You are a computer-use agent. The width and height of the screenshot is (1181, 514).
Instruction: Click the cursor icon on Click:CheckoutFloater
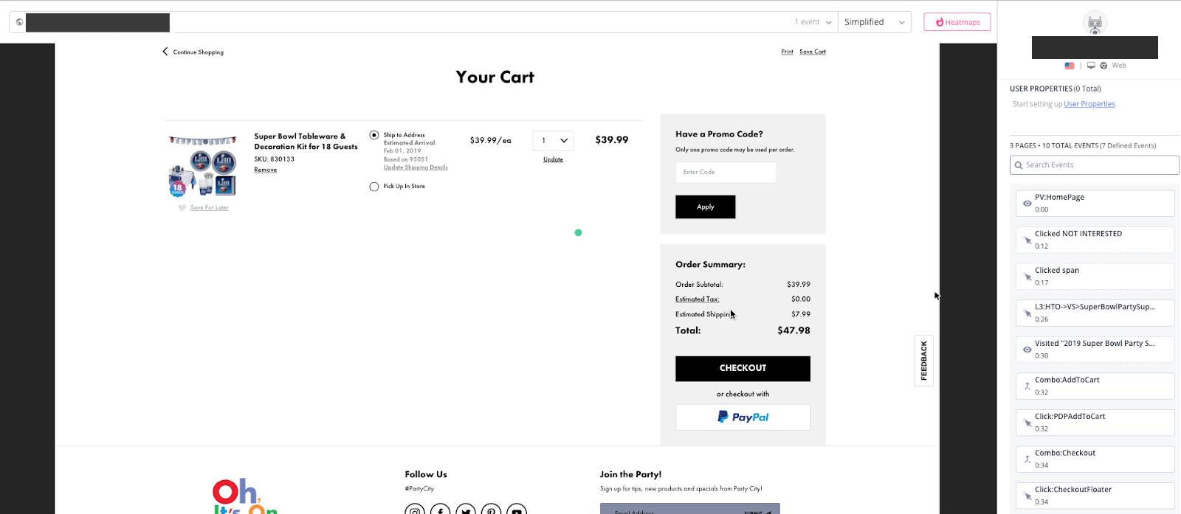pos(1027,496)
